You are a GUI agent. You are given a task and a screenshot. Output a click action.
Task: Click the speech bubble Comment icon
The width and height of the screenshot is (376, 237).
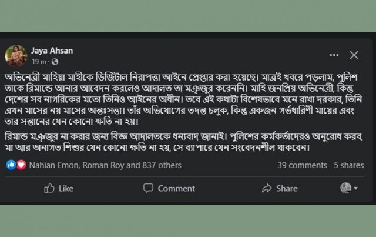[148, 188]
